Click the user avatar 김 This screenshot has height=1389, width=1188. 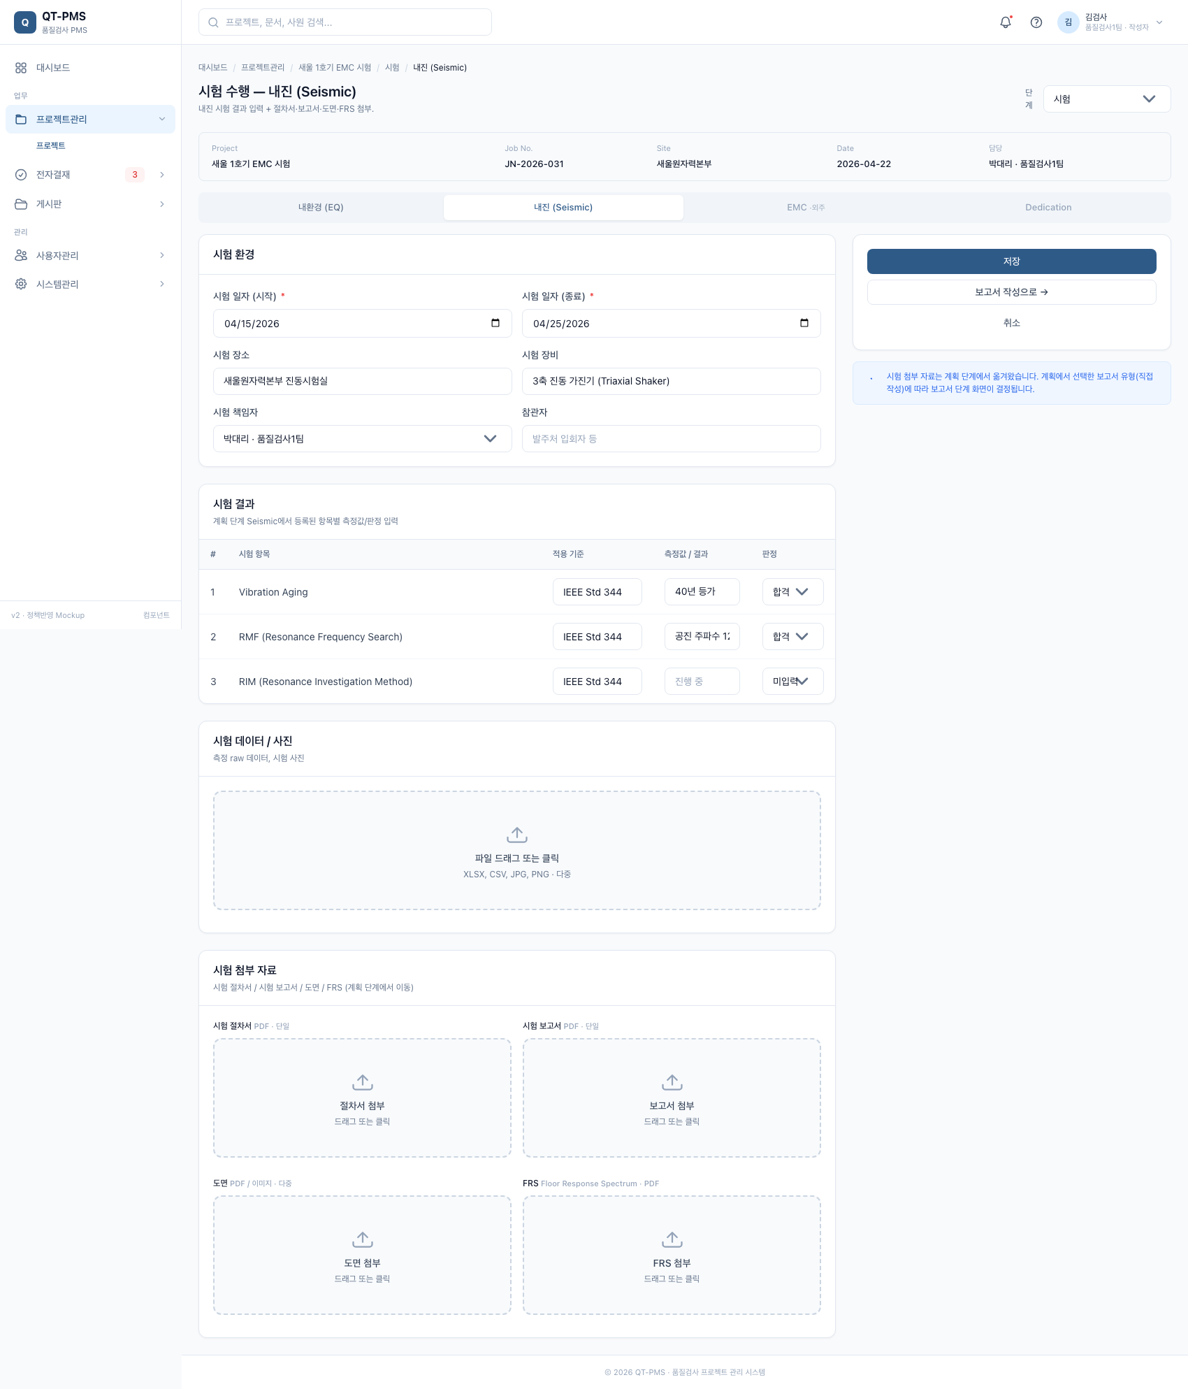tap(1068, 22)
